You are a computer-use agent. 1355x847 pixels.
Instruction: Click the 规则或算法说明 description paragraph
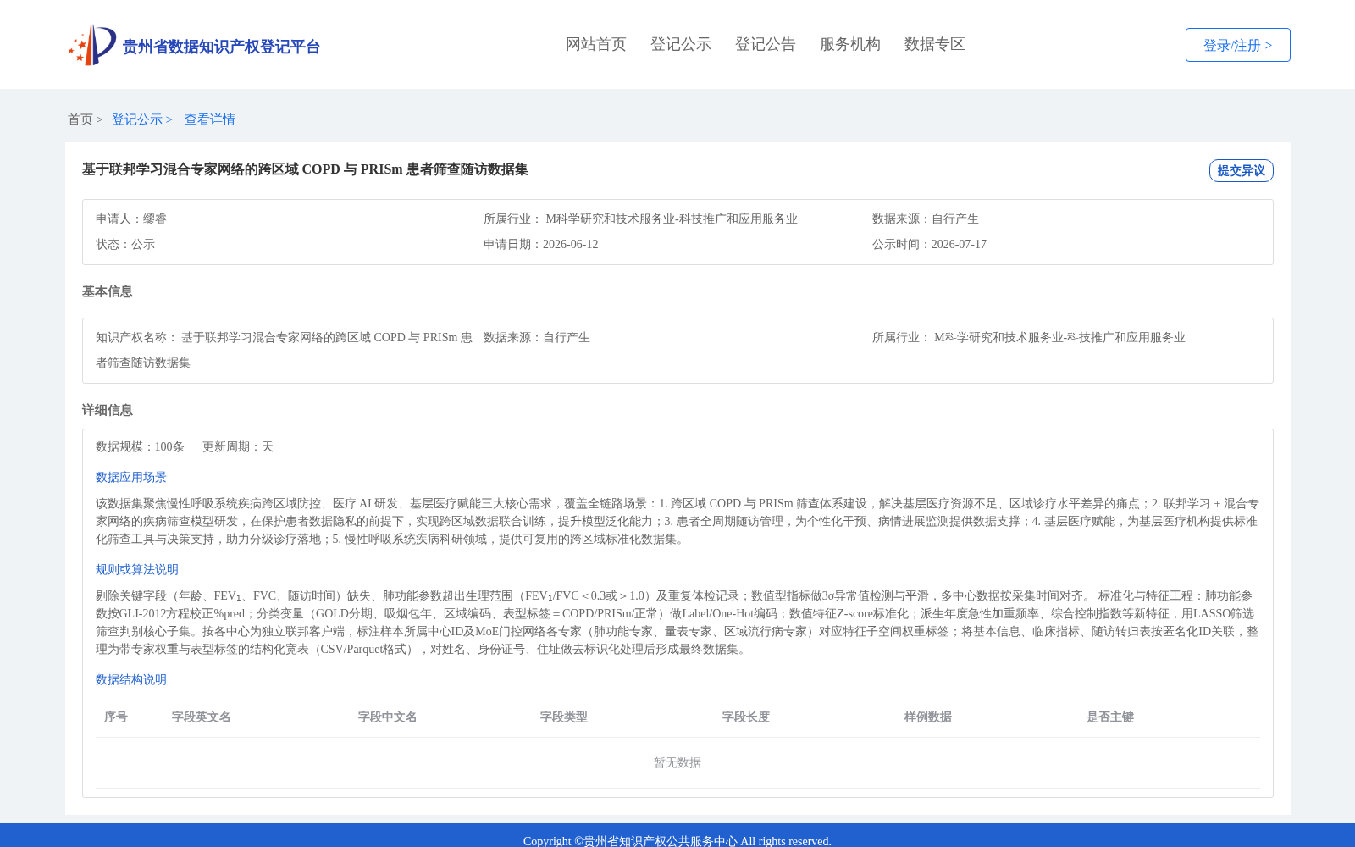click(x=677, y=623)
